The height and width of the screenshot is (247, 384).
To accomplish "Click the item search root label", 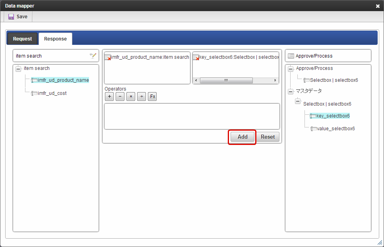I will tap(37, 68).
